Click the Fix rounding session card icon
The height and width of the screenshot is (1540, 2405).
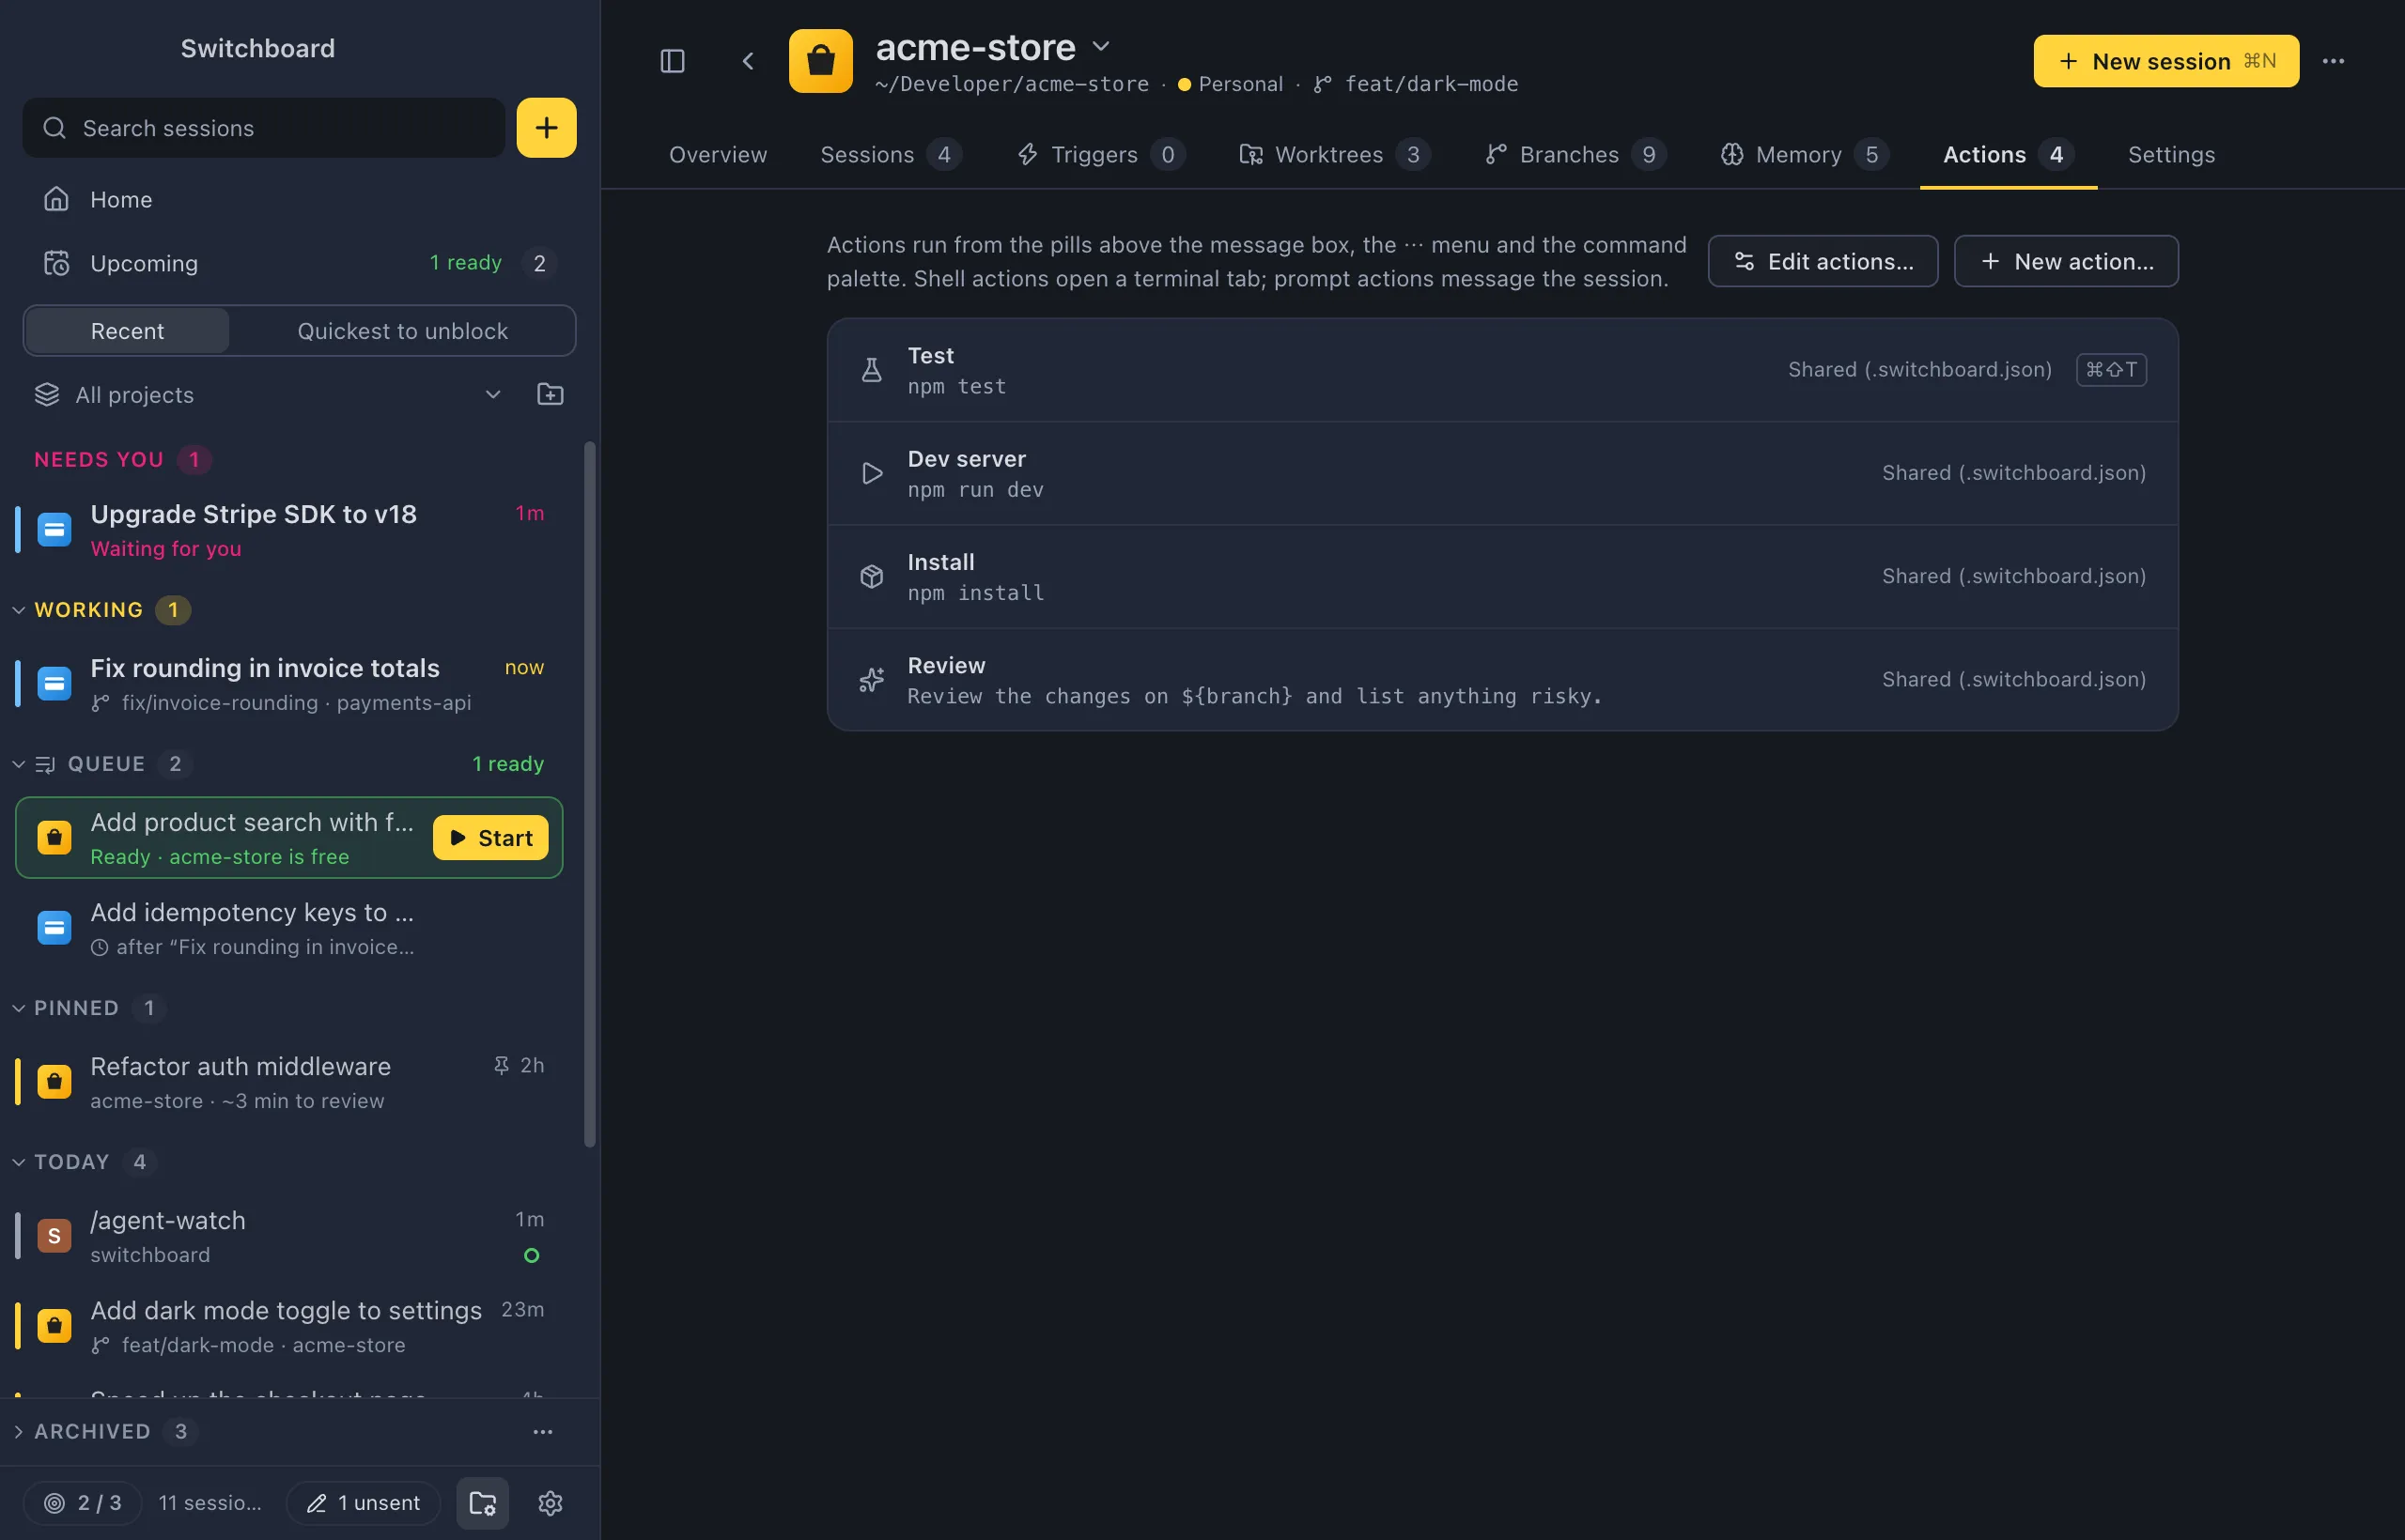pos(54,684)
